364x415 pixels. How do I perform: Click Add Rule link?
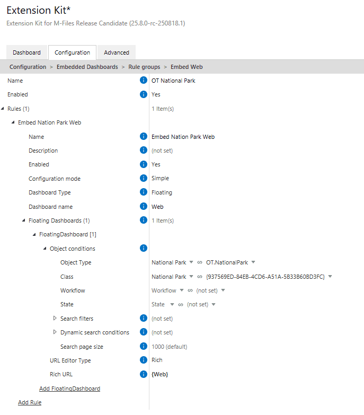pos(30,402)
